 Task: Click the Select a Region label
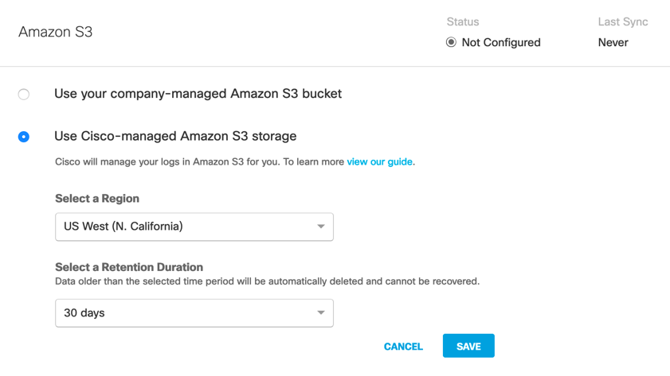(97, 199)
